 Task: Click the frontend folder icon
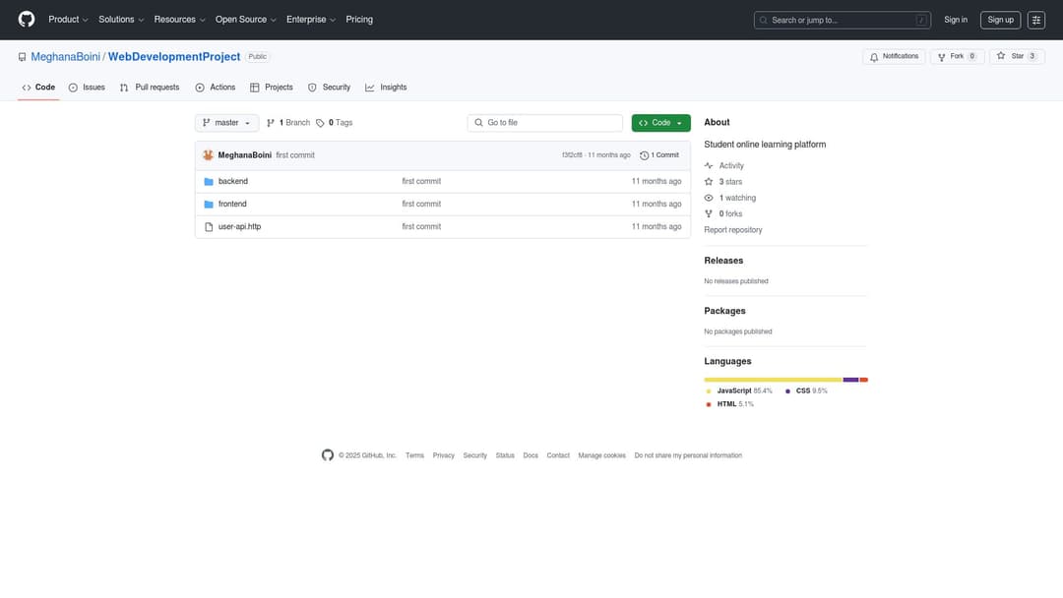209,204
